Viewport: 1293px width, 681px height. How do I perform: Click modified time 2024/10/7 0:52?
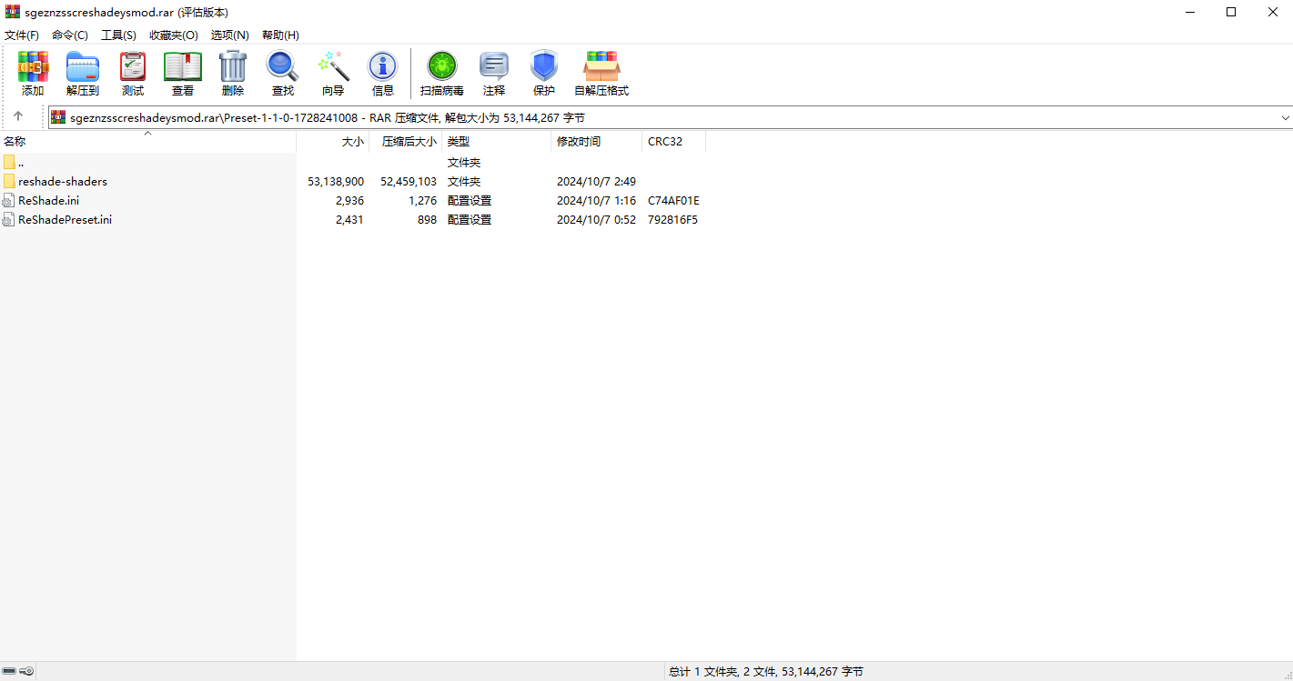(x=597, y=219)
